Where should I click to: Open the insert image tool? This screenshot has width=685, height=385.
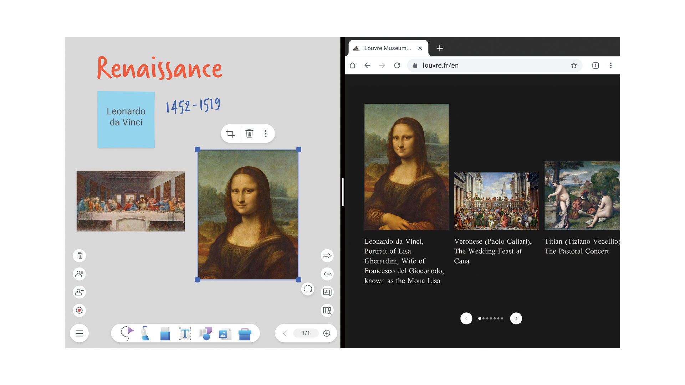click(225, 334)
